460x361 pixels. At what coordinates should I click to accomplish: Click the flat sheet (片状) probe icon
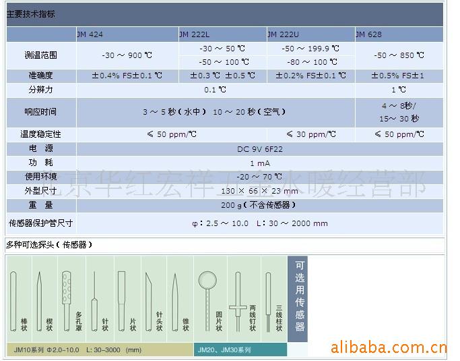click(x=121, y=302)
